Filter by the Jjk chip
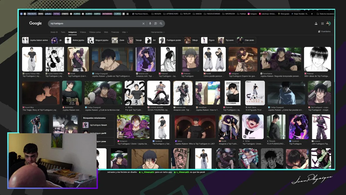 pyautogui.click(x=57, y=40)
